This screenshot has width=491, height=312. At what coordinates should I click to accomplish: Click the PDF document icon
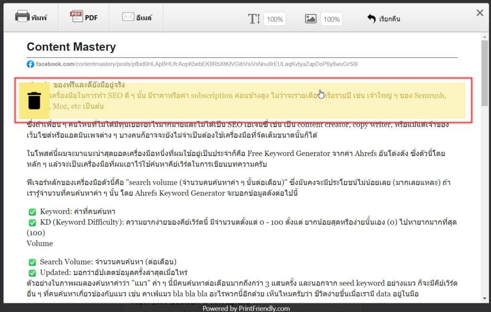76,16
